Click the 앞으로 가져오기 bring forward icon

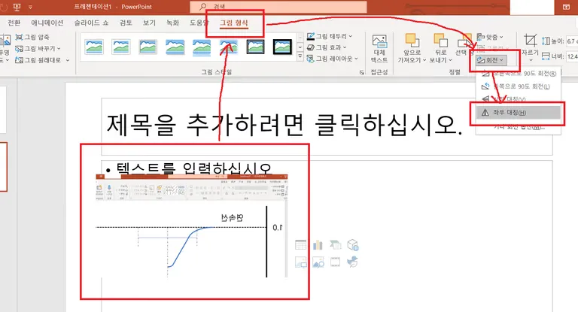[412, 41]
